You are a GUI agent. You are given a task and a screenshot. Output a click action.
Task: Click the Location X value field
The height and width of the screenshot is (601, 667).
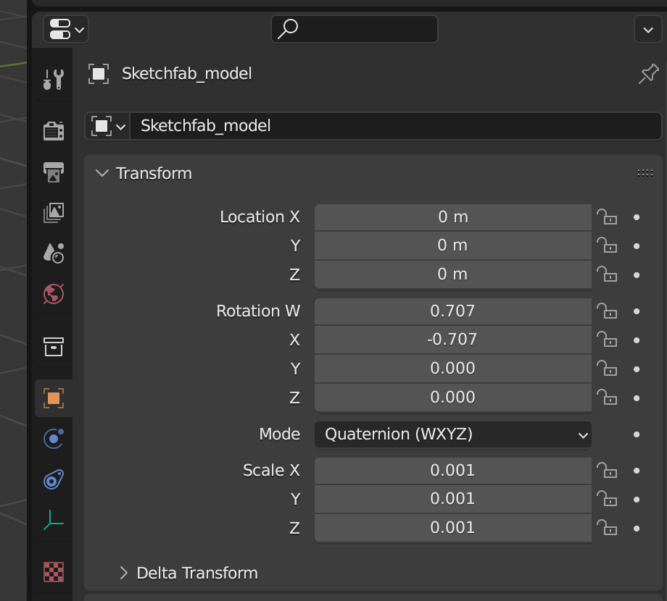pos(453,217)
